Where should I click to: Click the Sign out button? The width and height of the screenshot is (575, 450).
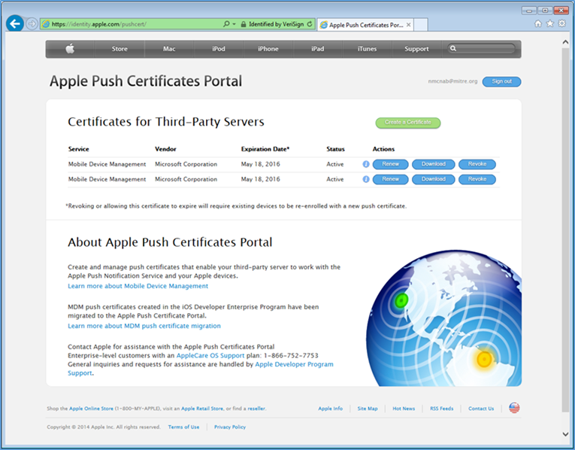click(501, 81)
